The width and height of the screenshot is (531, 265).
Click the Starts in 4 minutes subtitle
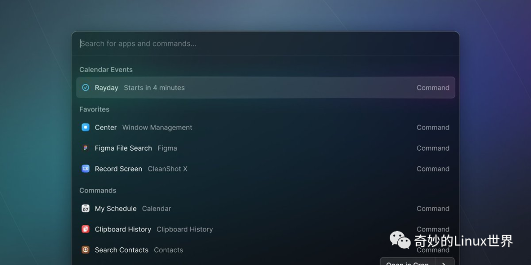pyautogui.click(x=154, y=88)
